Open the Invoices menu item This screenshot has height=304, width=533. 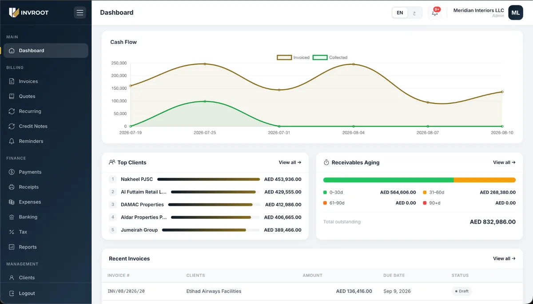click(45, 81)
